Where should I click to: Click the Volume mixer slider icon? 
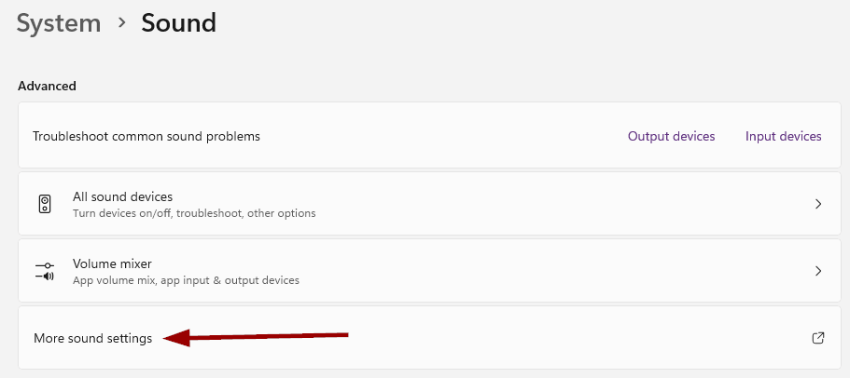pyautogui.click(x=45, y=271)
